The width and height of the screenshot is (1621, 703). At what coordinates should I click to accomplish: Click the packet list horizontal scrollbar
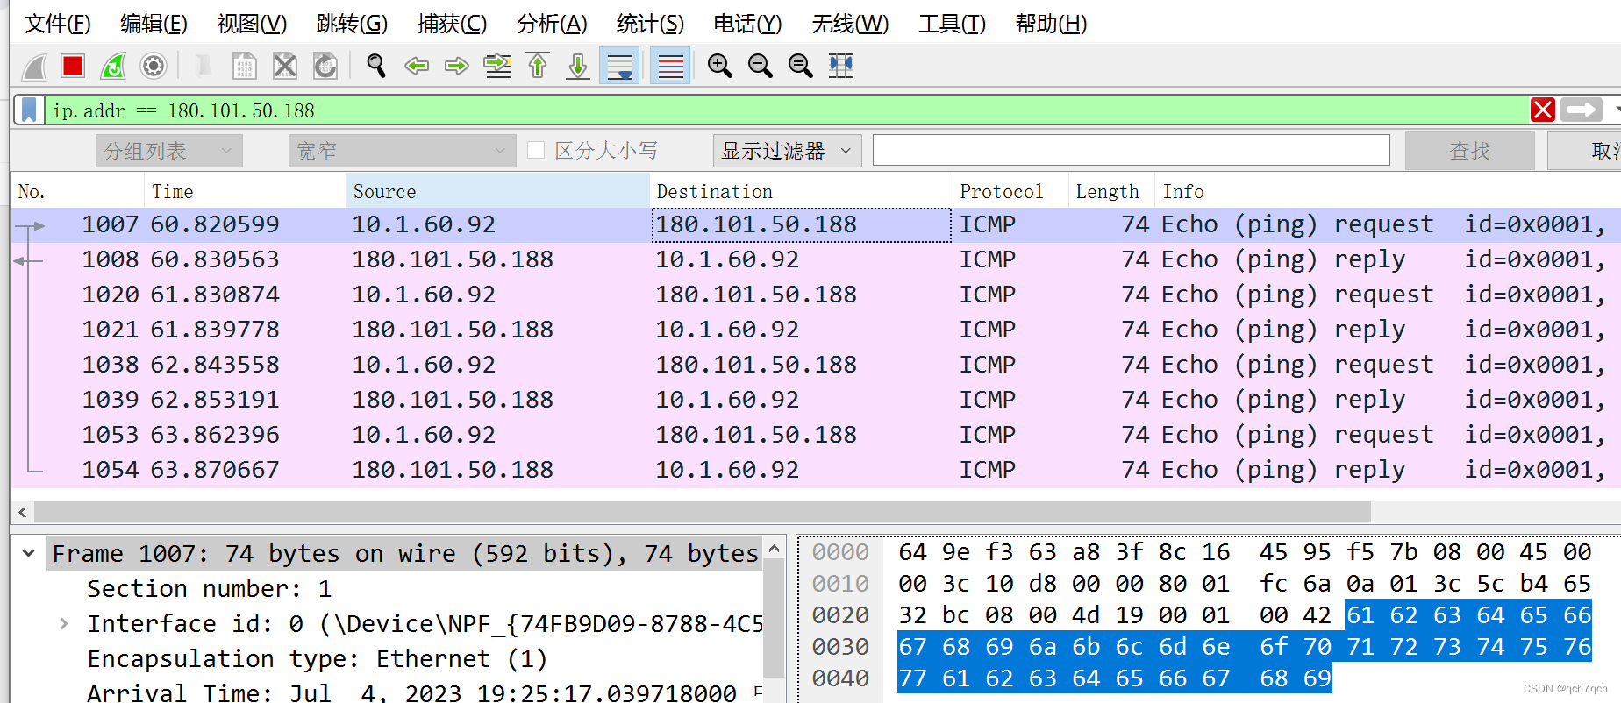pyautogui.click(x=702, y=512)
